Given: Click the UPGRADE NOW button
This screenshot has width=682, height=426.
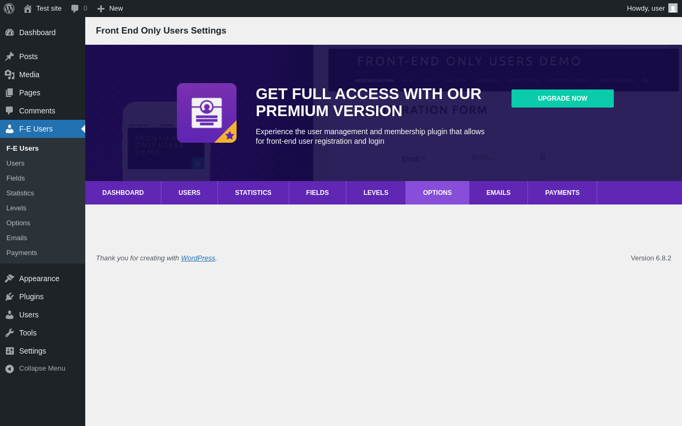Looking at the screenshot, I should (563, 99).
